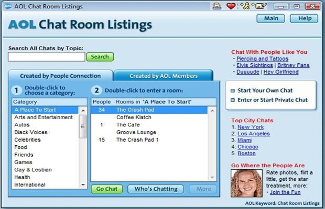Click the People column header

click(102, 102)
